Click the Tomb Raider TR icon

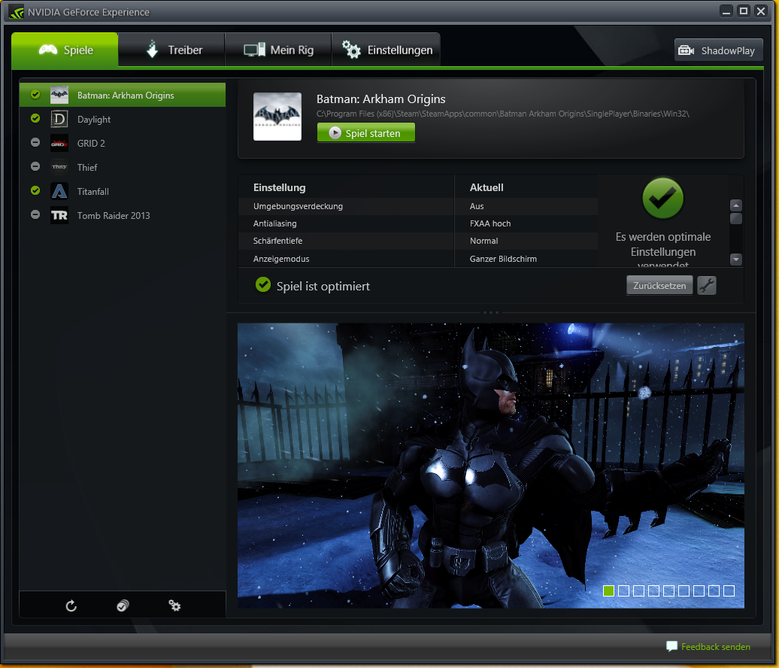pyautogui.click(x=59, y=215)
